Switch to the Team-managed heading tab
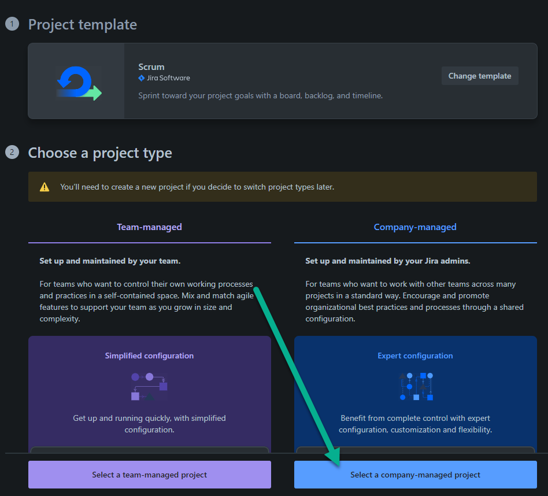This screenshot has width=548, height=496. coord(149,227)
